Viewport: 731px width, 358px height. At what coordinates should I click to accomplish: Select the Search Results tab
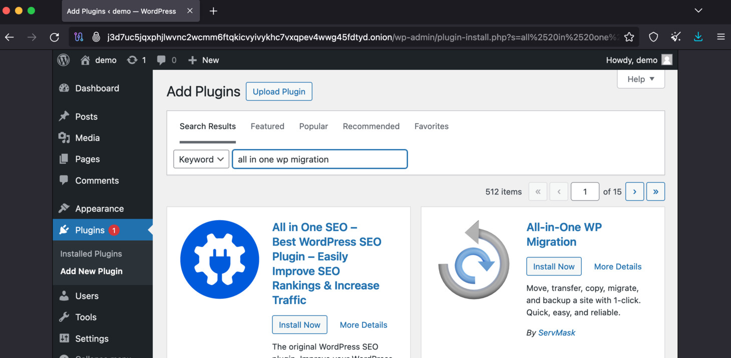(208, 126)
